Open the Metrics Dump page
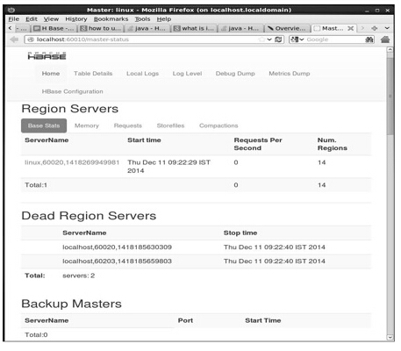Viewport: 401px width, 351px height. 290,74
